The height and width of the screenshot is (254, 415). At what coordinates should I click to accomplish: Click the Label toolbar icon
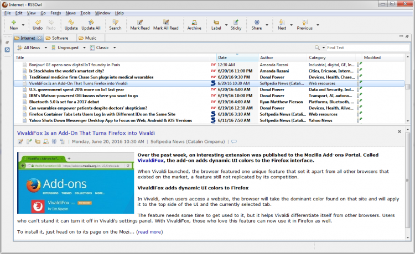216,22
